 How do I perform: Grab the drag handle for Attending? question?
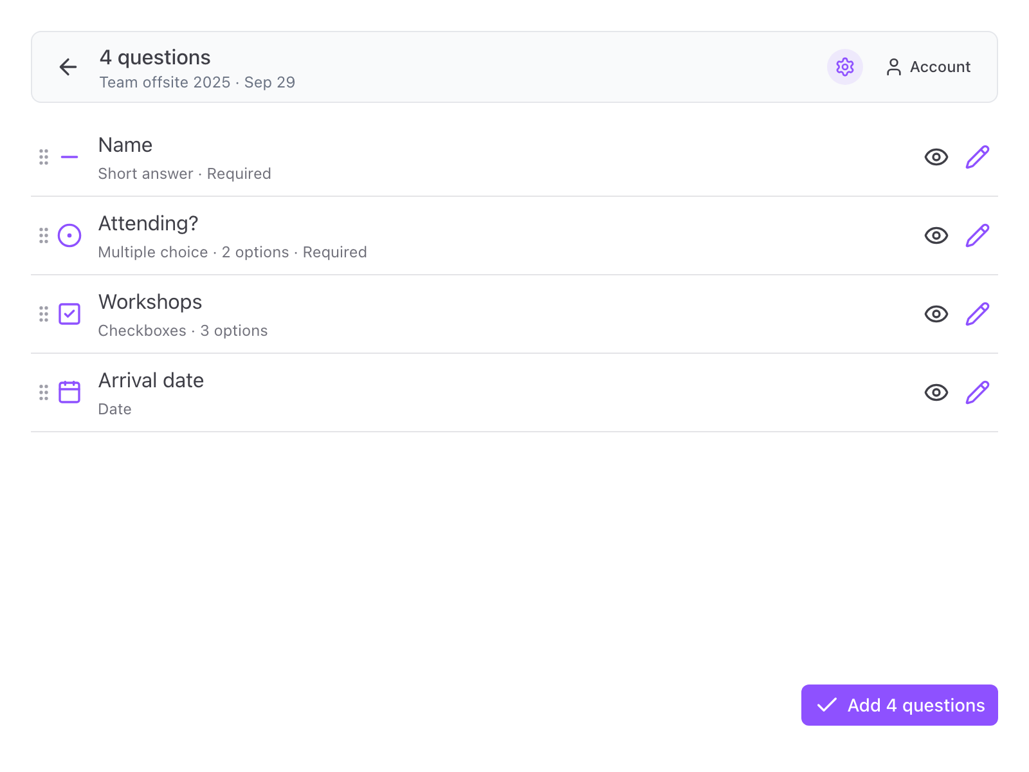pos(44,235)
